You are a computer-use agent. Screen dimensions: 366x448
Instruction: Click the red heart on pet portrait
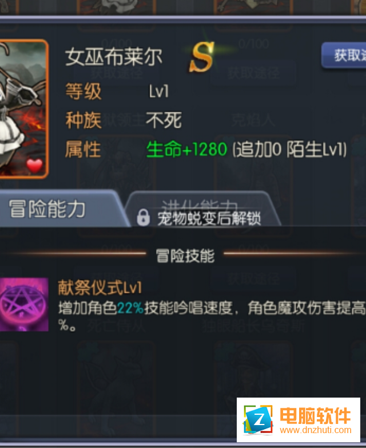pos(34,166)
